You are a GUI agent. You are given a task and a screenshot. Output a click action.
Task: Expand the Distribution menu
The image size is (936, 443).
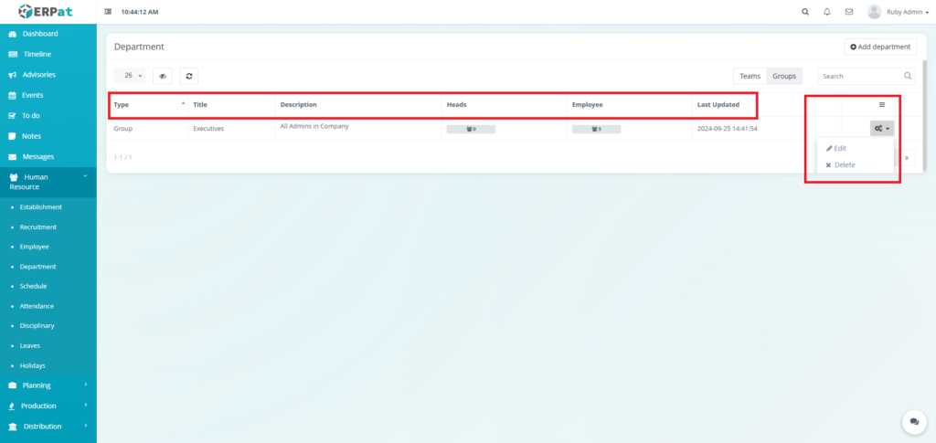[48, 427]
